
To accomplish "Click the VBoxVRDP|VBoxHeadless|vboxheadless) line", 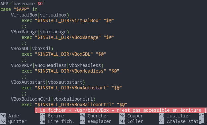I will [x=57, y=65].
